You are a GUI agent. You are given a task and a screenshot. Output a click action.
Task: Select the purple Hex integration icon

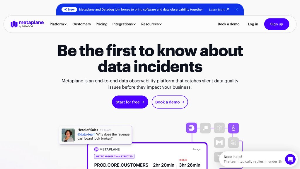pyautogui.click(x=192, y=128)
